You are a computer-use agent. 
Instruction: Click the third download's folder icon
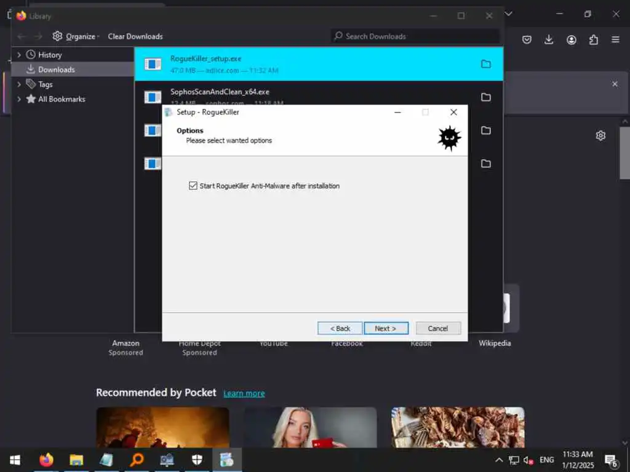(x=486, y=130)
